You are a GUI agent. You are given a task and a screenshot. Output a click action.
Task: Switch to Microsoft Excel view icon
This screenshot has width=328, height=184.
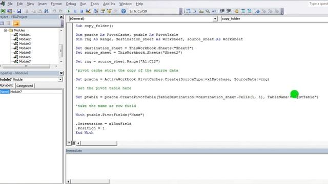(3, 11)
